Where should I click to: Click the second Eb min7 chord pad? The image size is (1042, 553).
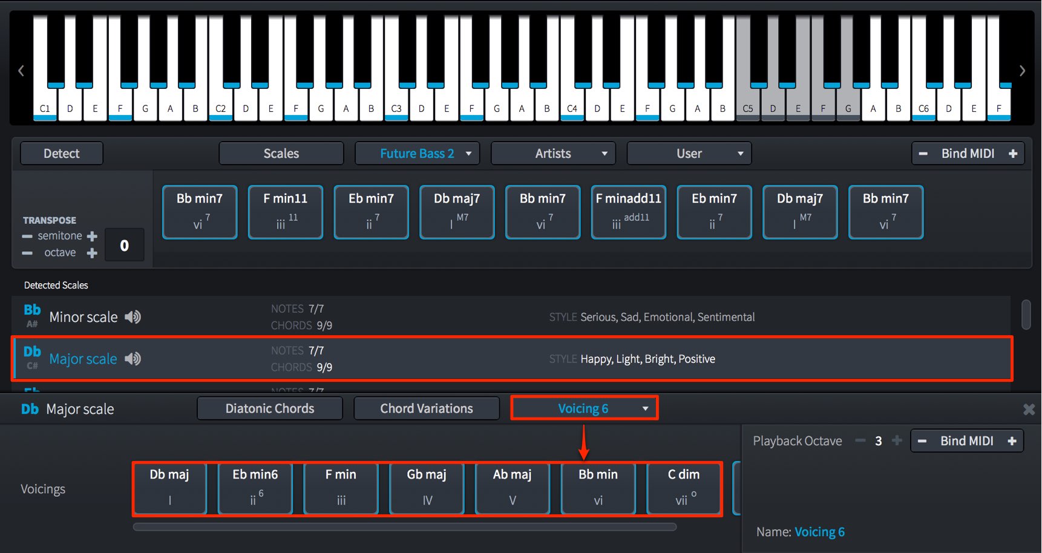point(715,212)
